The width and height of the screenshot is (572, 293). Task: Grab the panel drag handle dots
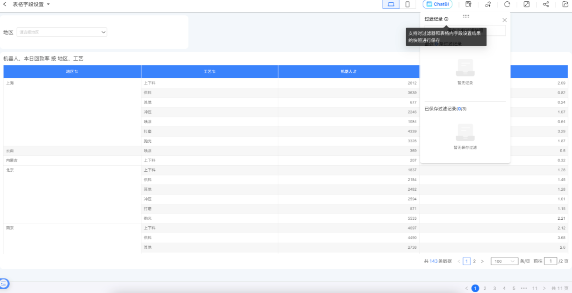[466, 16]
